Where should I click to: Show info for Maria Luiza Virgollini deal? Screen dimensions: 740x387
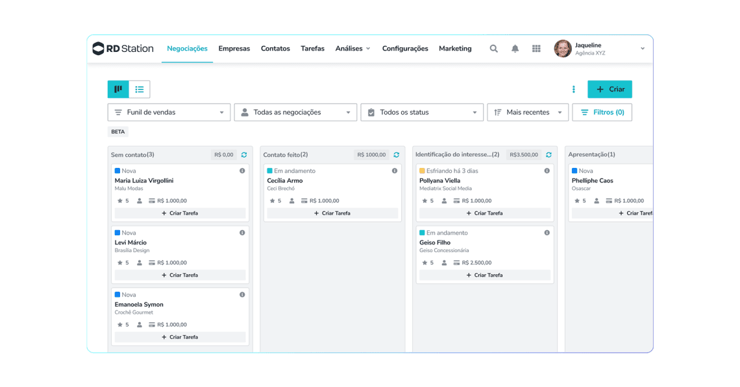coord(242,171)
